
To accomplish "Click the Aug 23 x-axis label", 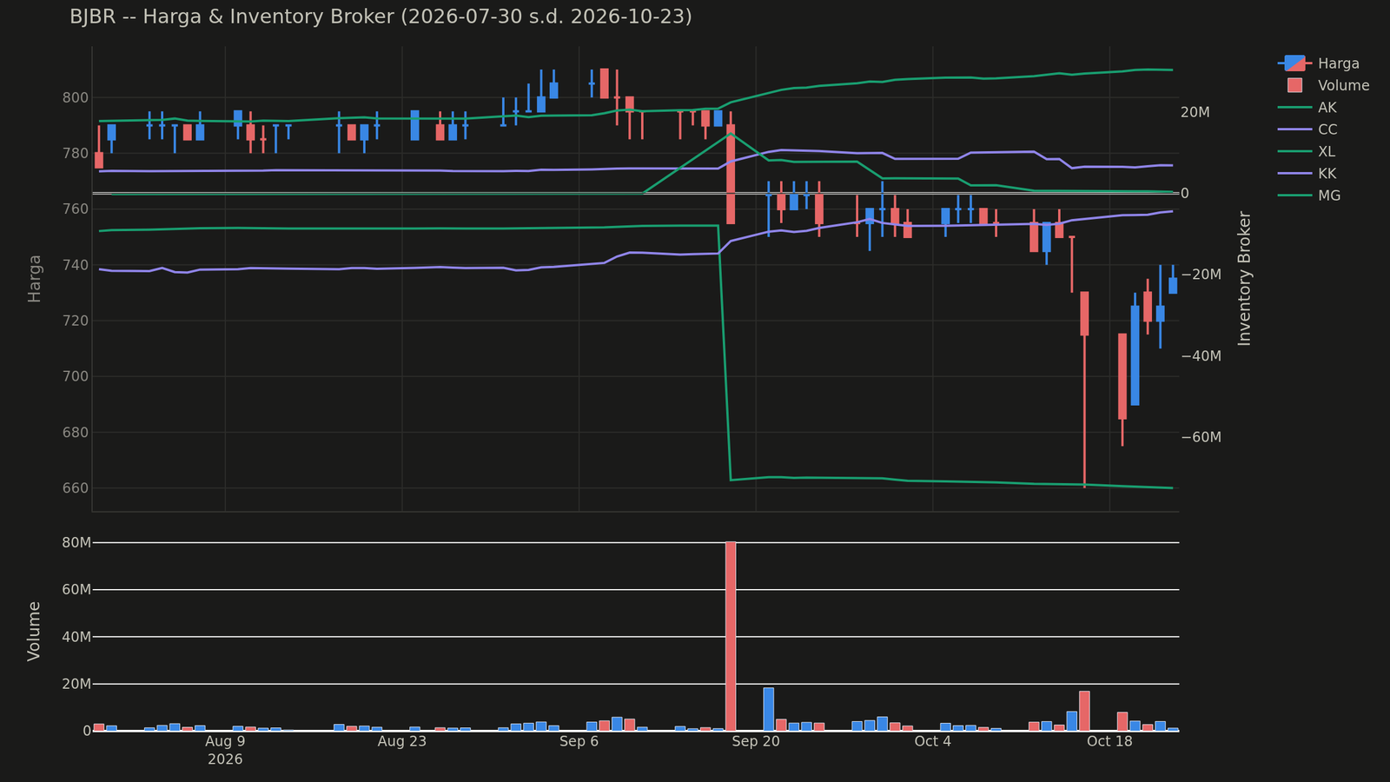I will pos(402,741).
